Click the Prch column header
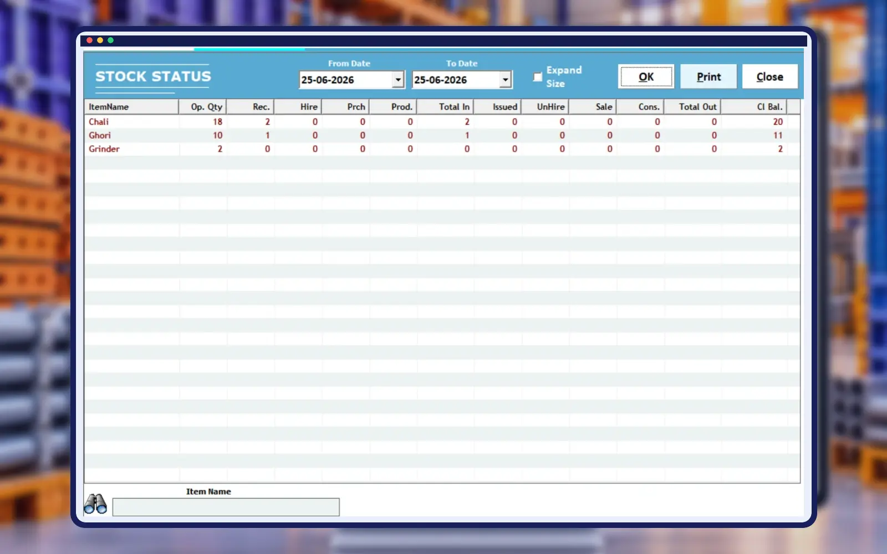The height and width of the screenshot is (554, 887). 346,107
